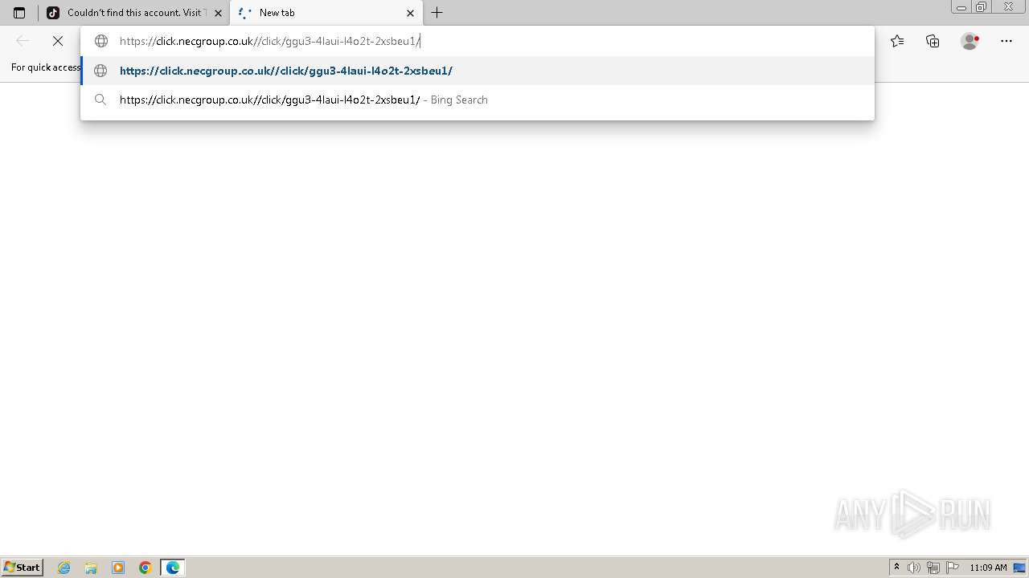
Task: Close the TikTok 'Couldn't find this account' tab
Action: [218, 13]
